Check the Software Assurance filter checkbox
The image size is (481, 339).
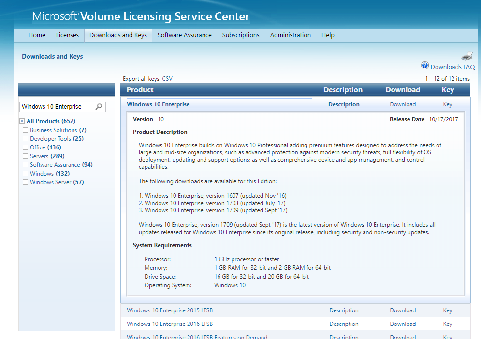click(26, 165)
